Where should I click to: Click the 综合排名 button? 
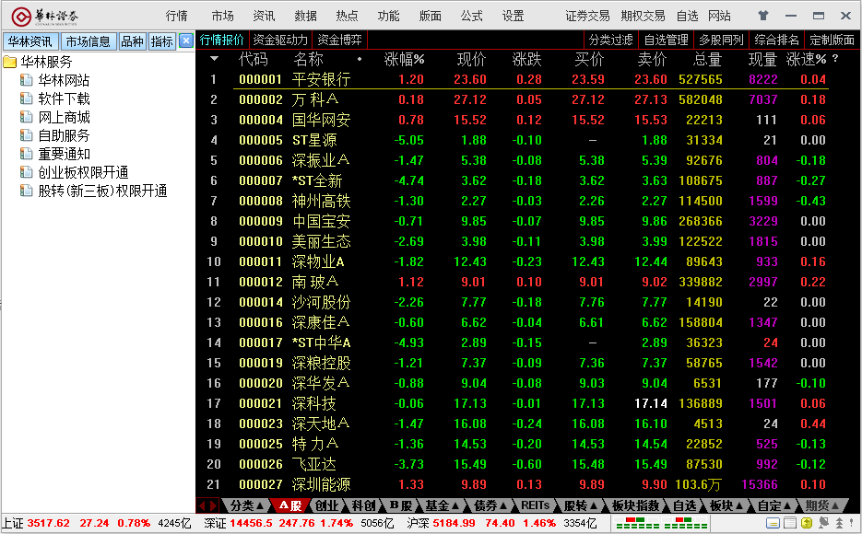pyautogui.click(x=776, y=40)
